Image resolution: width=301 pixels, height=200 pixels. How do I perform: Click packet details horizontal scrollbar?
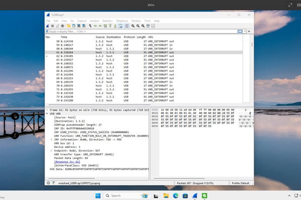(72, 178)
